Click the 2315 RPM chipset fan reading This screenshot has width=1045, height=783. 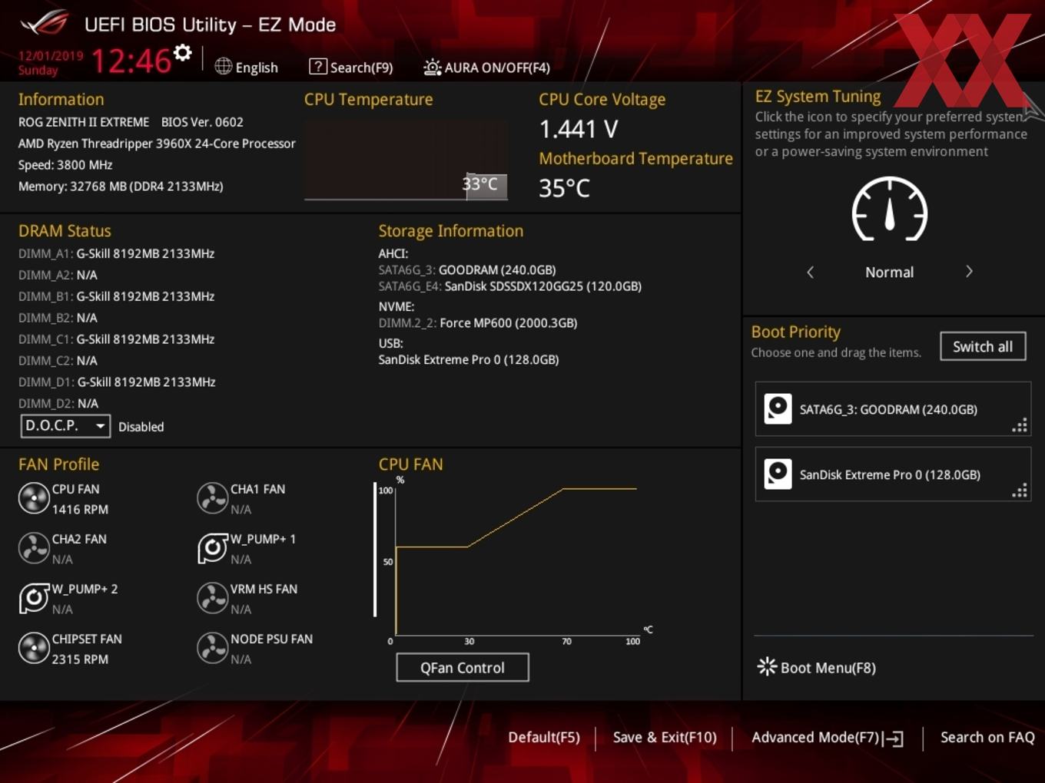pyautogui.click(x=80, y=659)
